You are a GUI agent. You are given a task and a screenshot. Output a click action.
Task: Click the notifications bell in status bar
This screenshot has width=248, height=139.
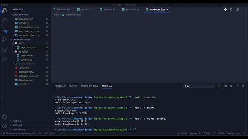(244, 133)
